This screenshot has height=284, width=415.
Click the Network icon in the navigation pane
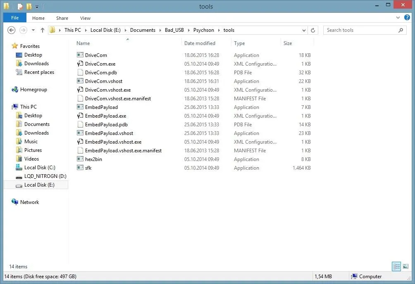coord(15,202)
